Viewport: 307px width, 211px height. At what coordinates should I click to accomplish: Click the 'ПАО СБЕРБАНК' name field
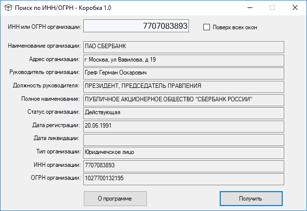184,47
